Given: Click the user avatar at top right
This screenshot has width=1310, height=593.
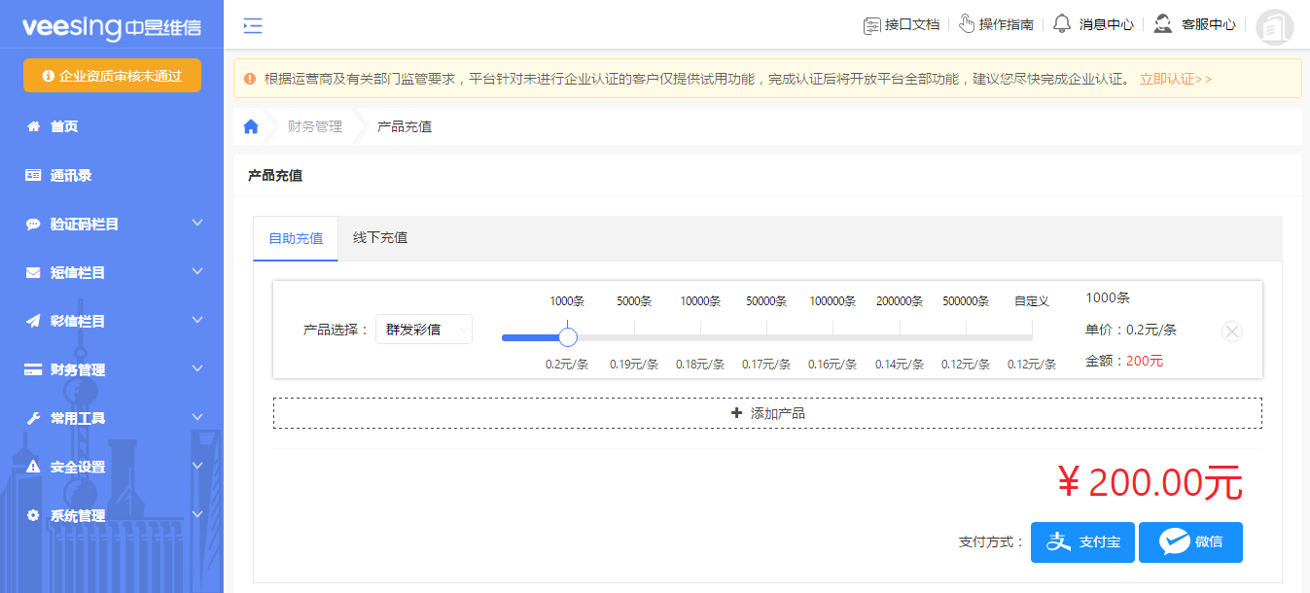Looking at the screenshot, I should 1274,27.
